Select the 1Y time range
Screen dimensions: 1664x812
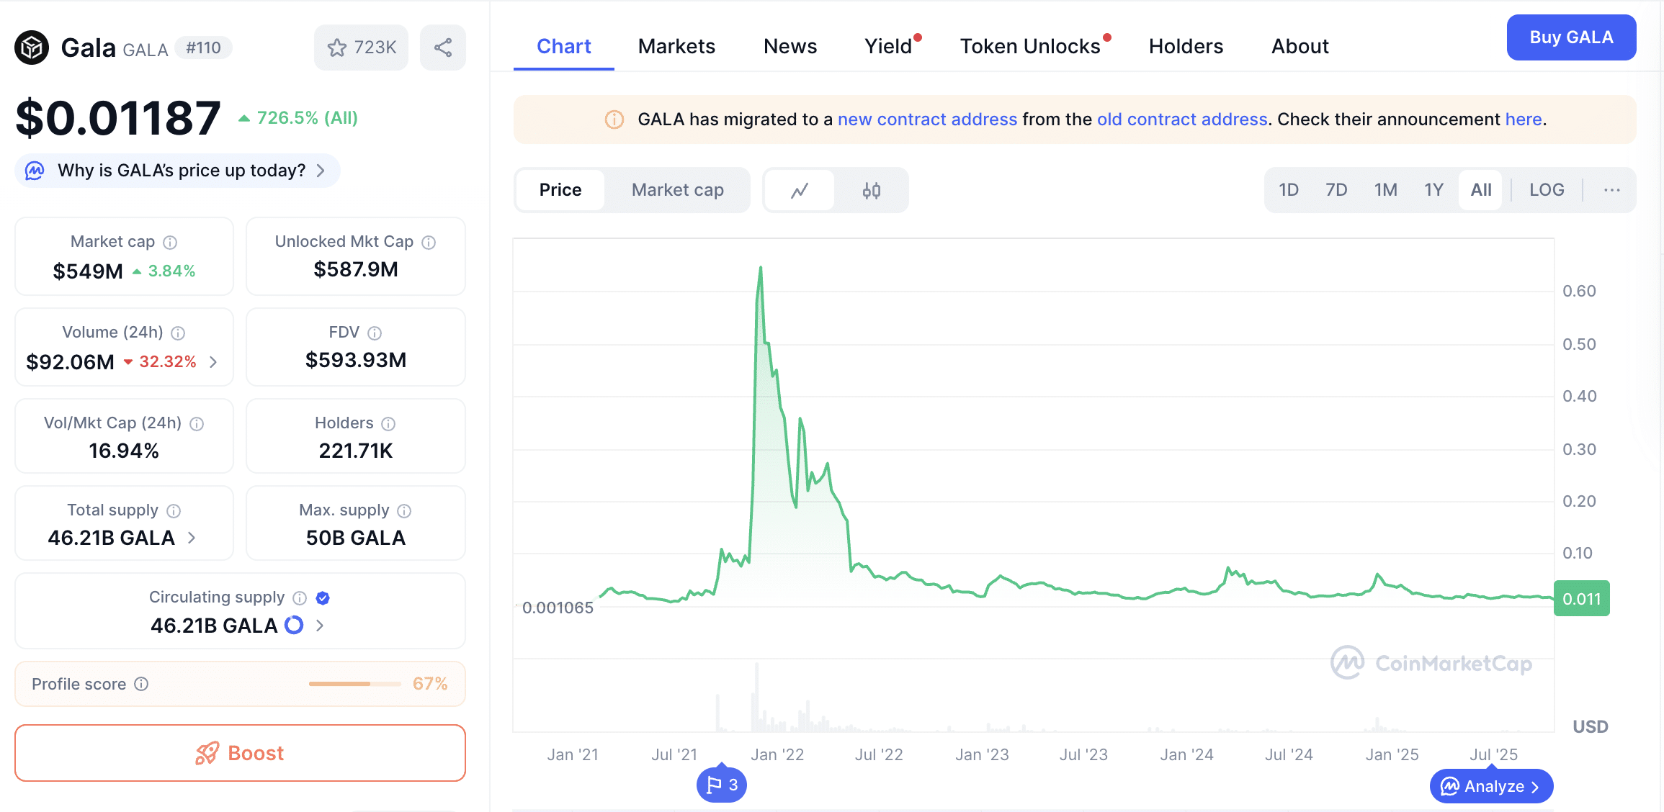1433,189
